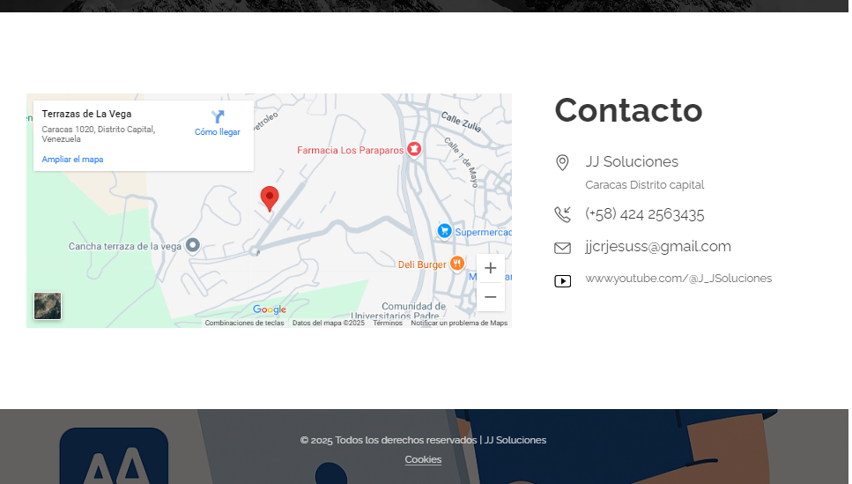The image size is (852, 484).
Task: Click the location pin icon beside JJ Soluciones
Action: click(562, 162)
